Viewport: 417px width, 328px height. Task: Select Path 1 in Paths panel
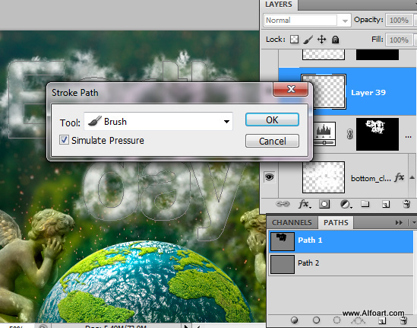(341, 242)
